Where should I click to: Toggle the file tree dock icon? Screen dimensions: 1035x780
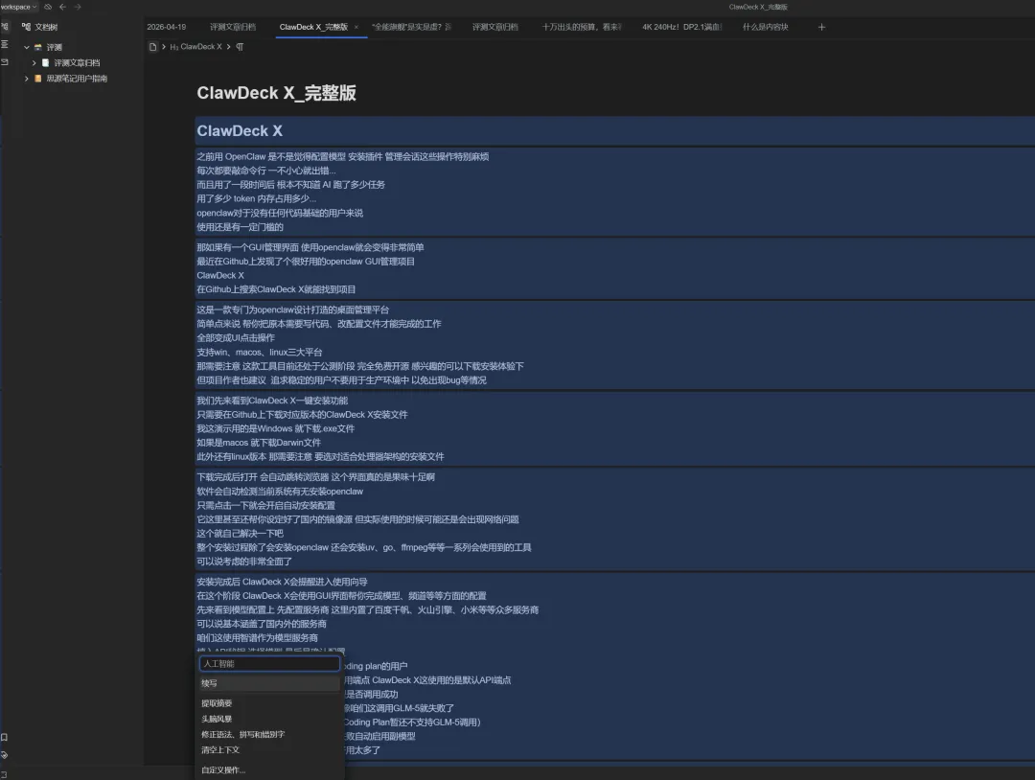point(5,27)
